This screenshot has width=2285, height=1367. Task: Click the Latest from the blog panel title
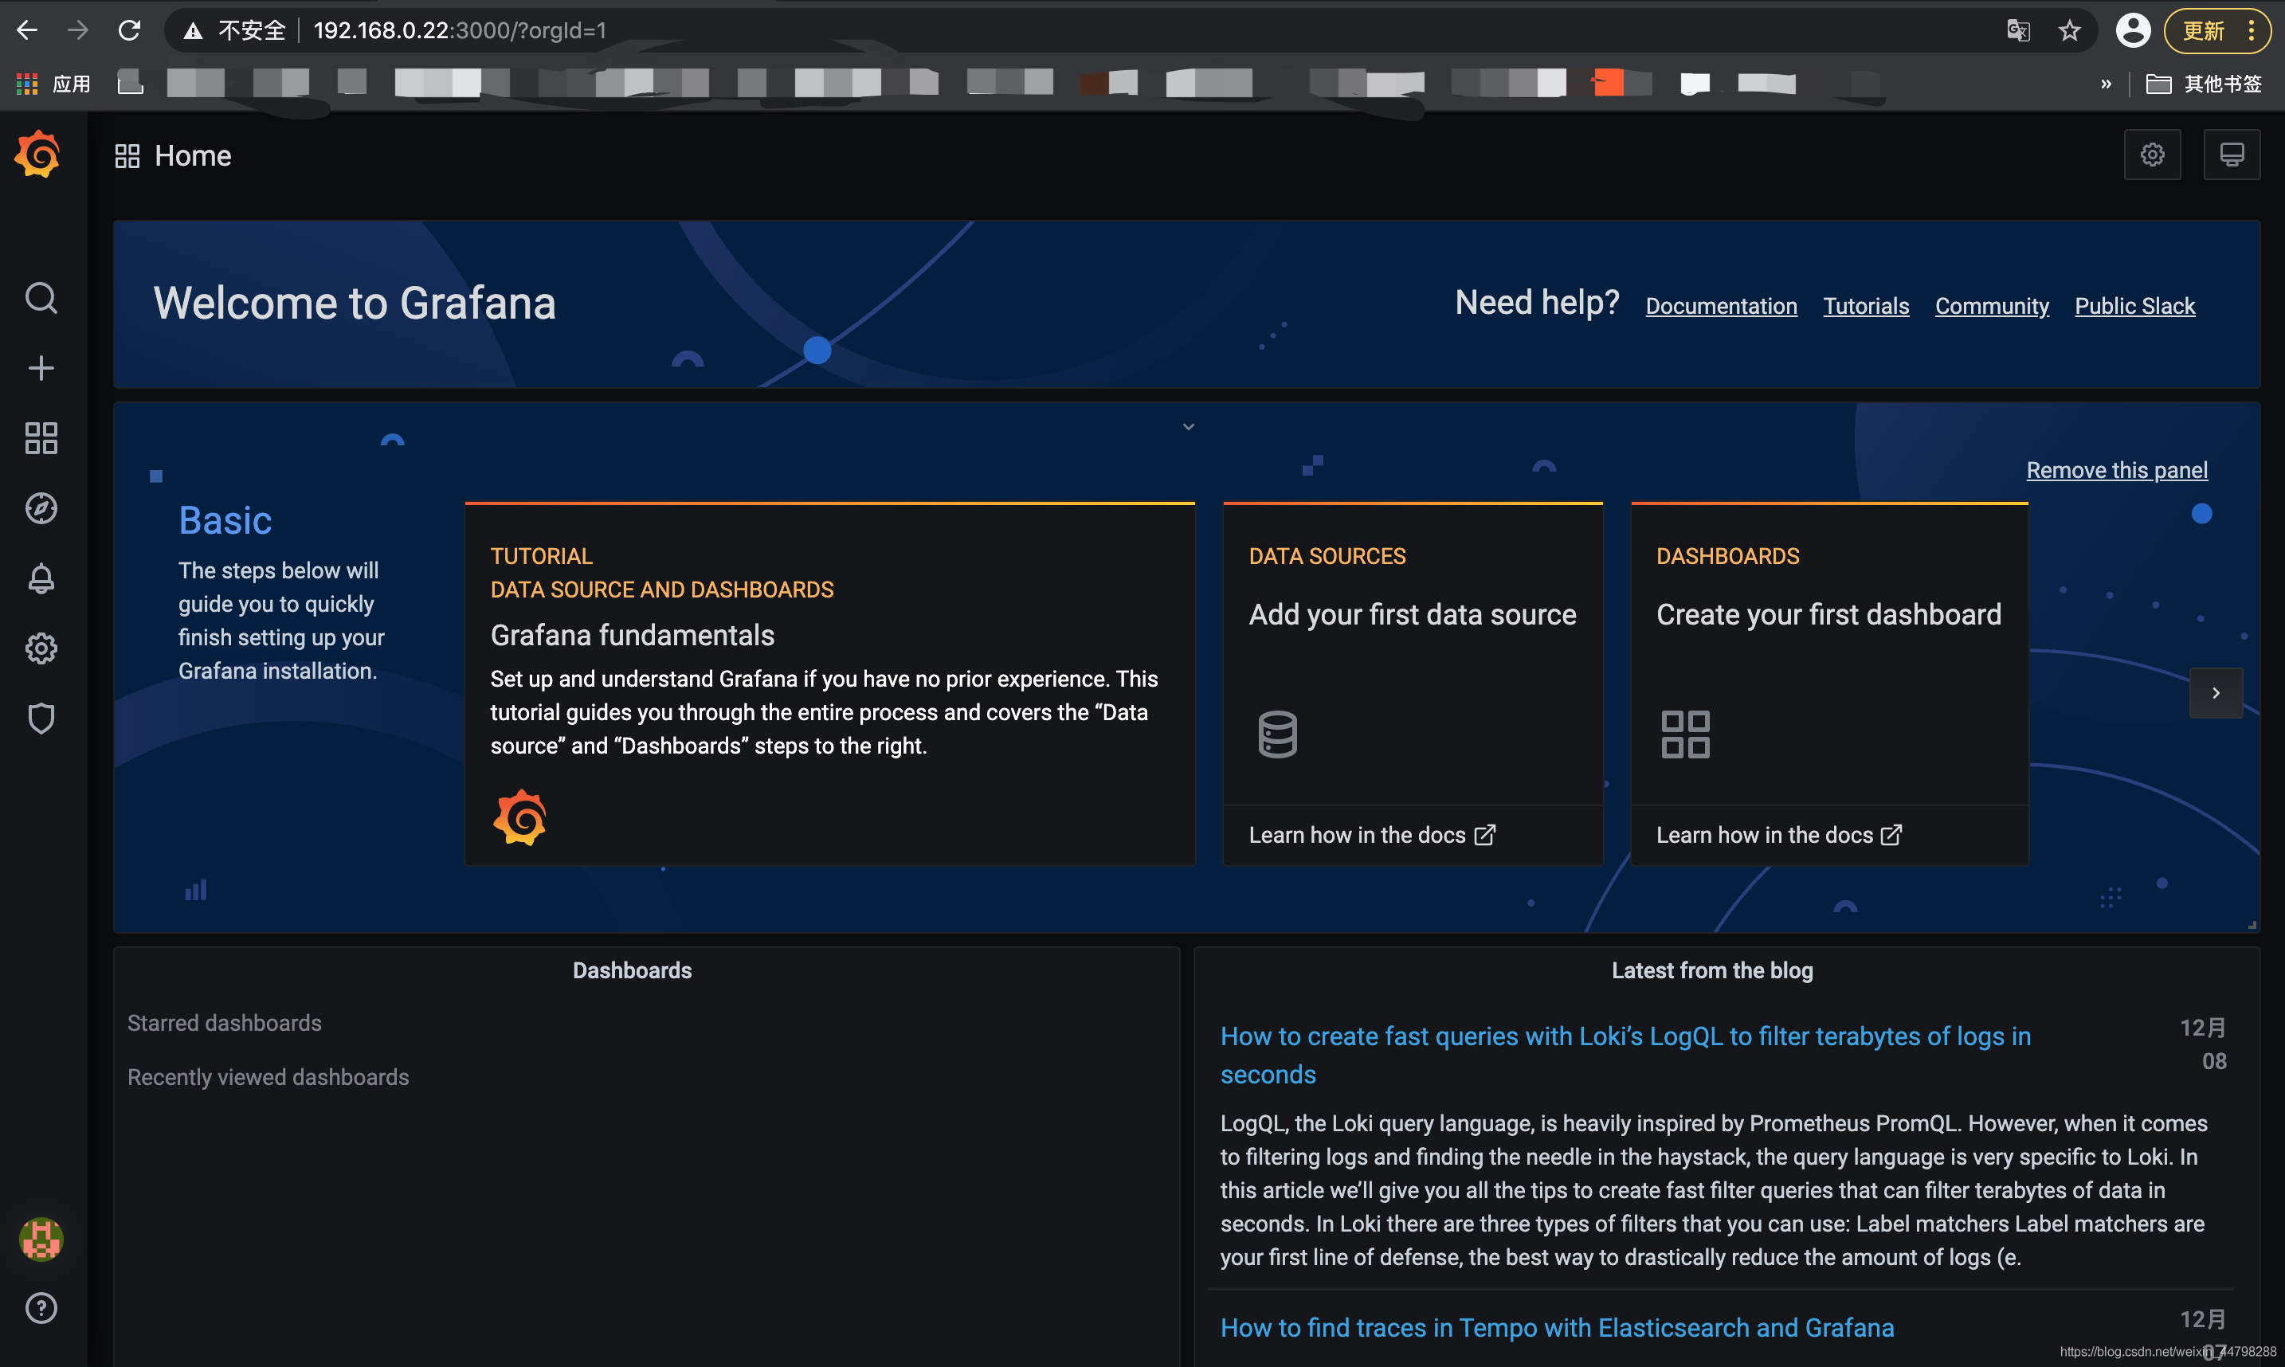(1712, 970)
